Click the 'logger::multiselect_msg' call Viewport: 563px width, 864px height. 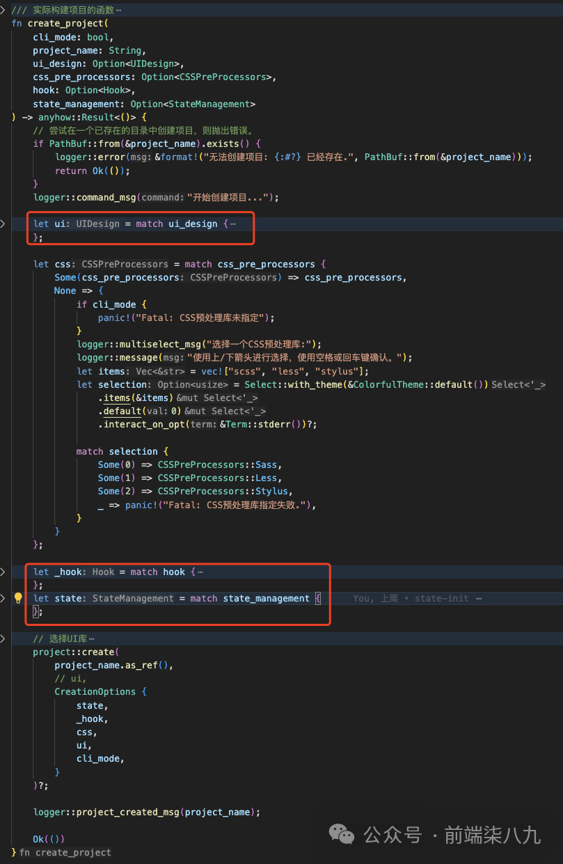click(138, 344)
